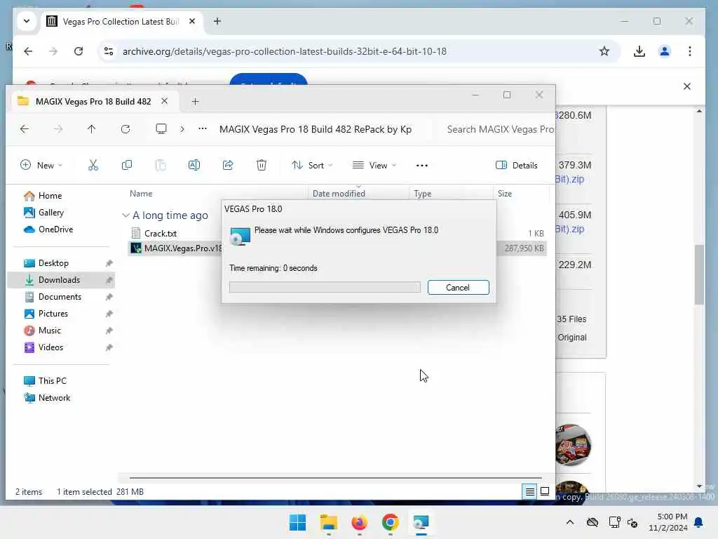The width and height of the screenshot is (718, 539).
Task: Toggle the Details pane button
Action: (x=517, y=165)
